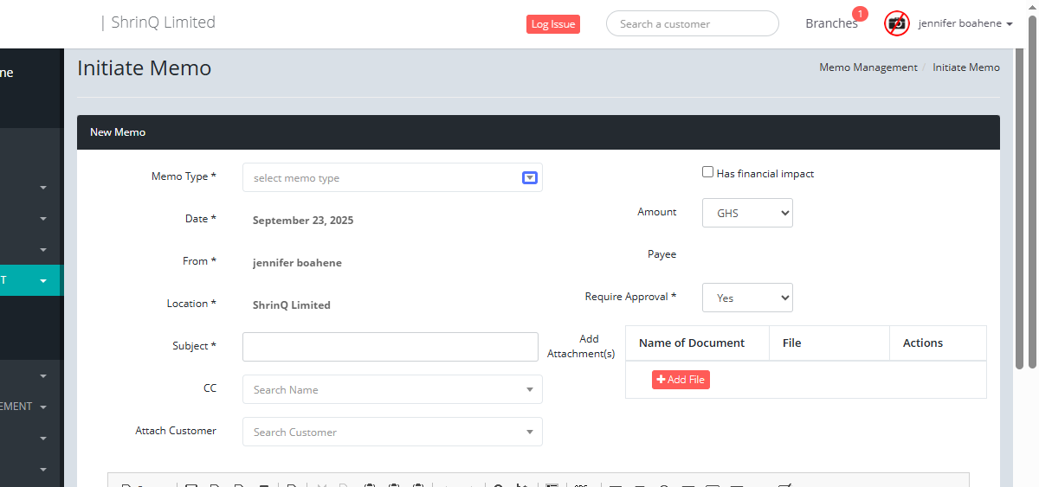Click the red notification badge on Branches
This screenshot has height=487, width=1039.
coord(860,14)
